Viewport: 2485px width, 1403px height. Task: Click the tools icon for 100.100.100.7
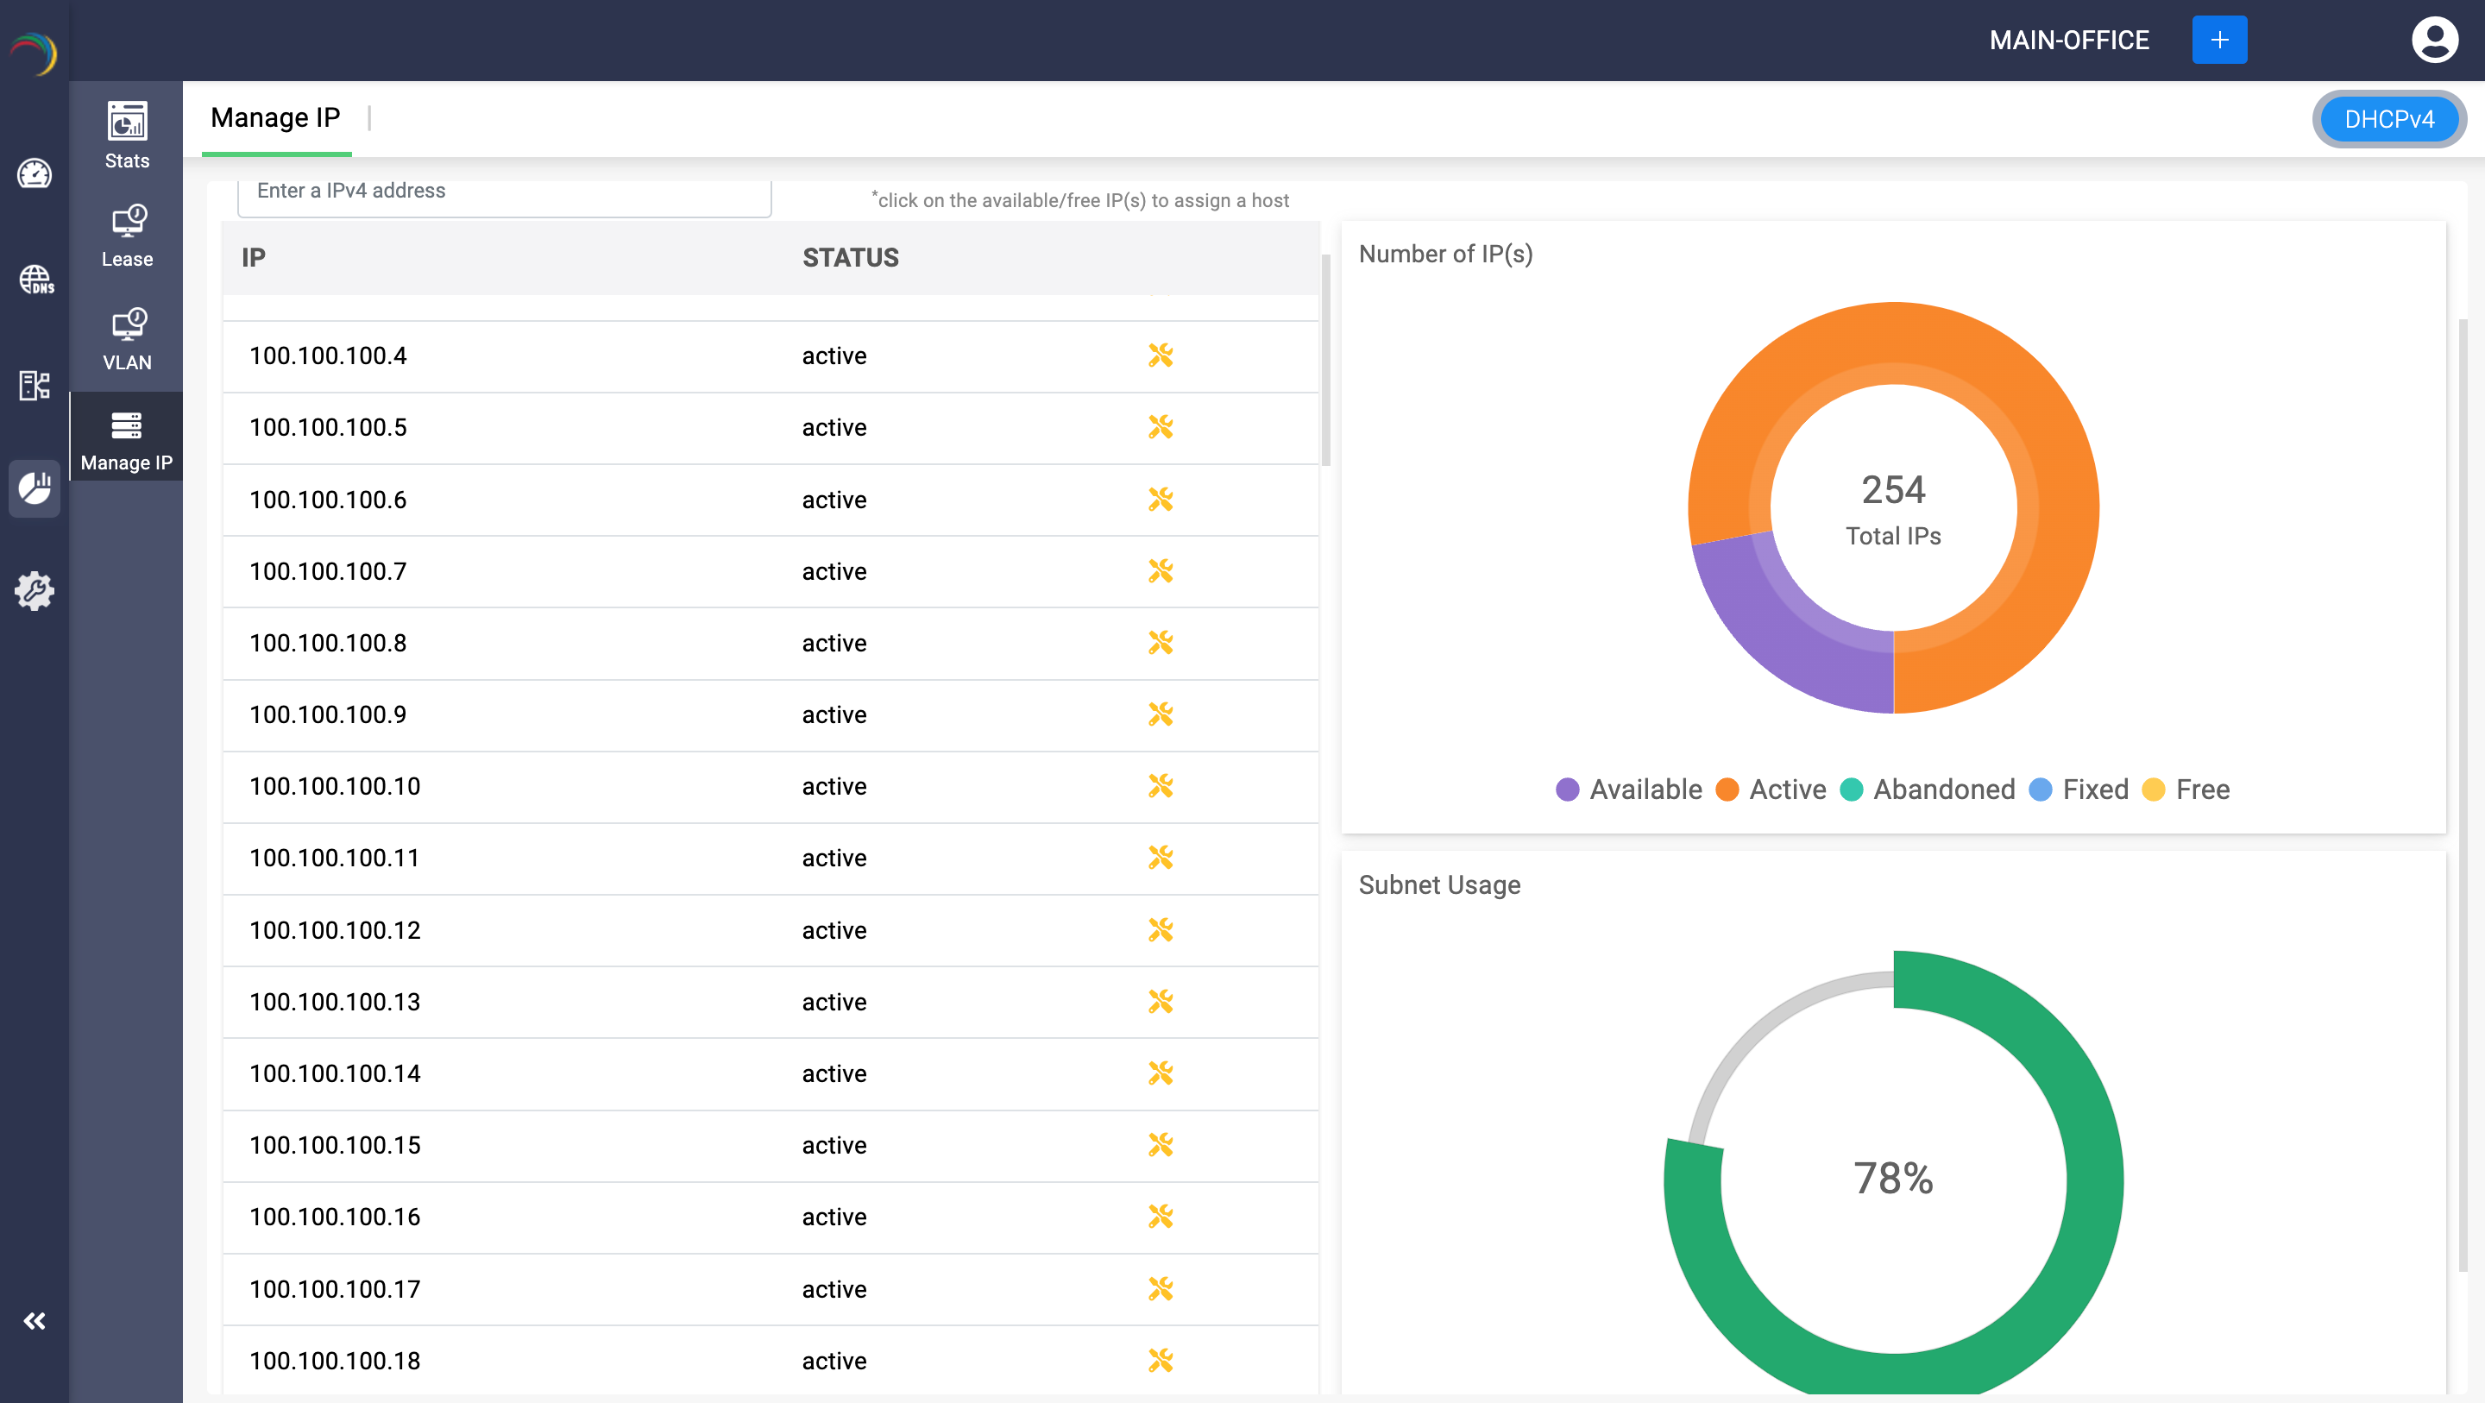[1160, 571]
